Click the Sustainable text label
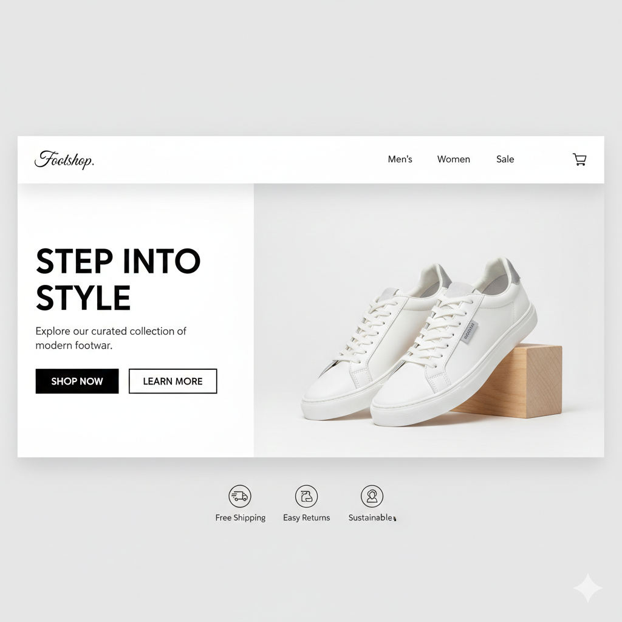The width and height of the screenshot is (622, 622). coord(371,518)
